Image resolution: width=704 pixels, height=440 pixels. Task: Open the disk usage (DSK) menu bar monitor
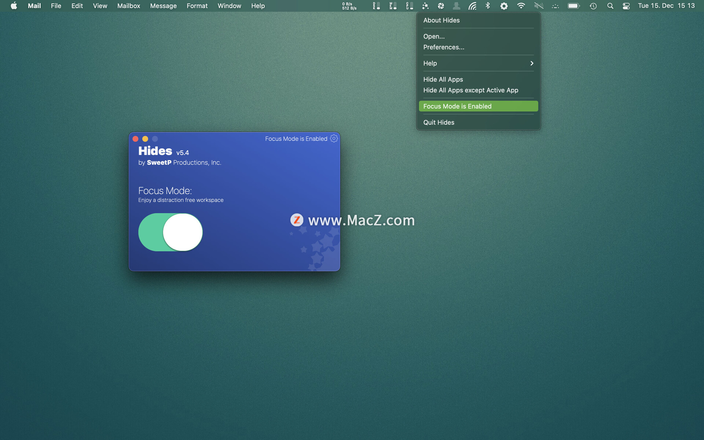pyautogui.click(x=376, y=6)
